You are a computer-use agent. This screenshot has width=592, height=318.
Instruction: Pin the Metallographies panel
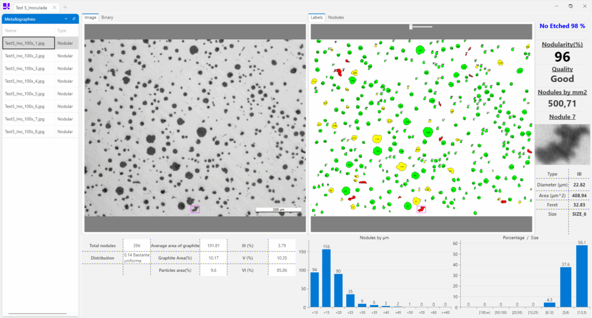pos(73,19)
